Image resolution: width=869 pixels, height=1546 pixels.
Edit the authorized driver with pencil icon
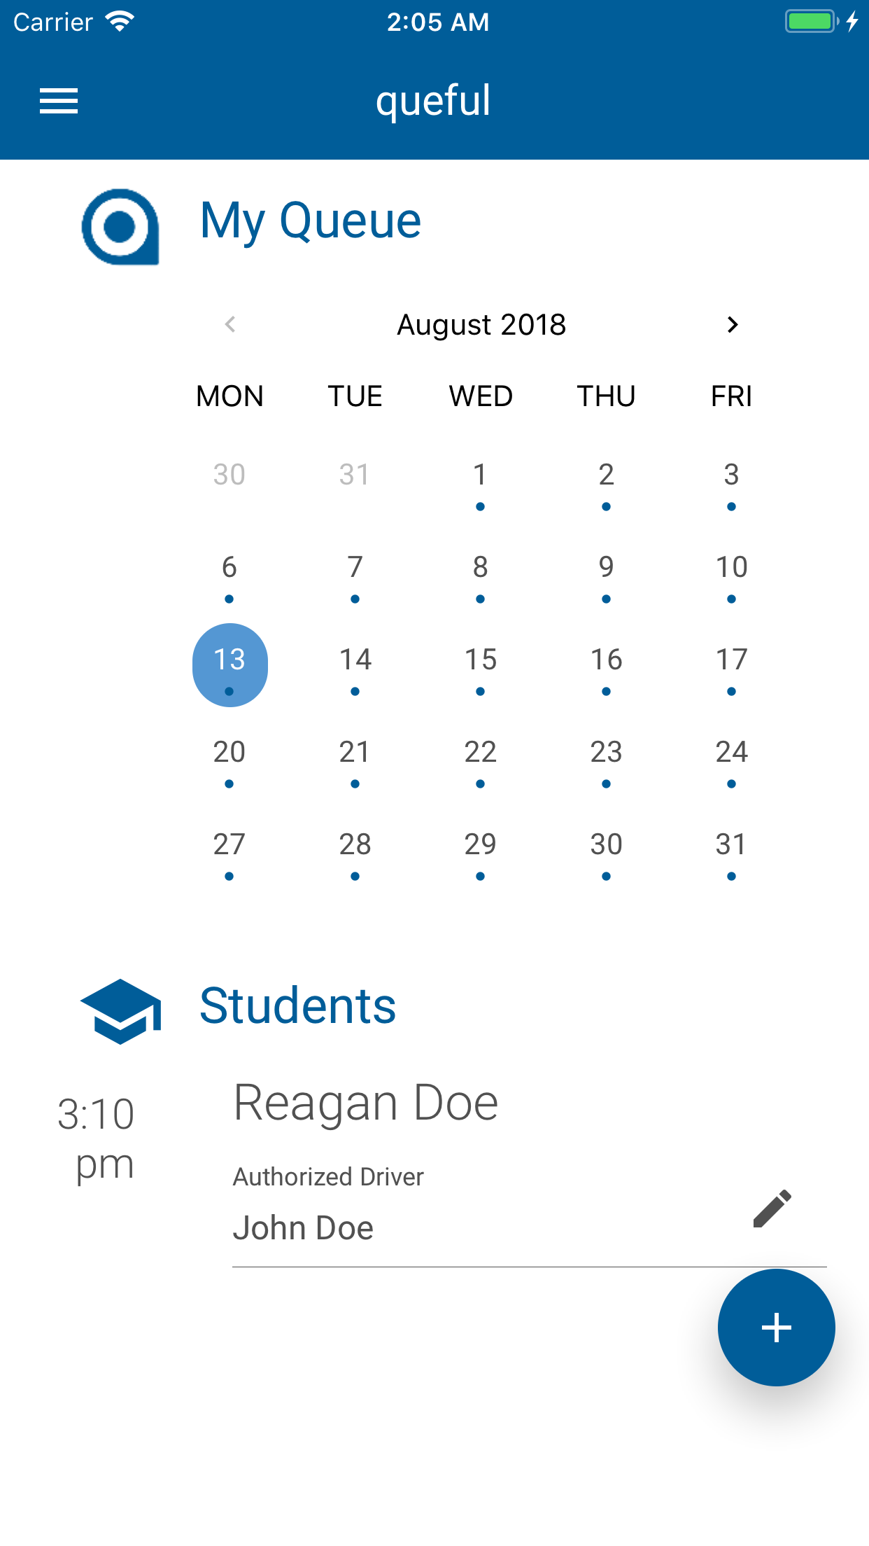pyautogui.click(x=772, y=1209)
